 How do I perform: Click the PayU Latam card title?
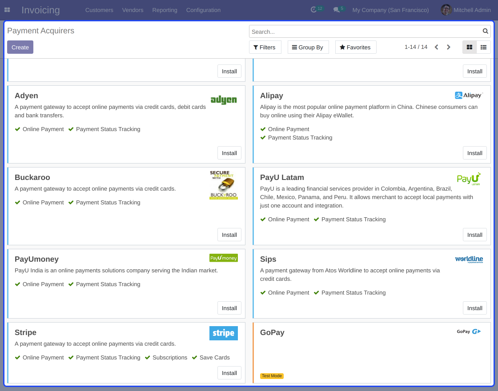[x=282, y=177]
